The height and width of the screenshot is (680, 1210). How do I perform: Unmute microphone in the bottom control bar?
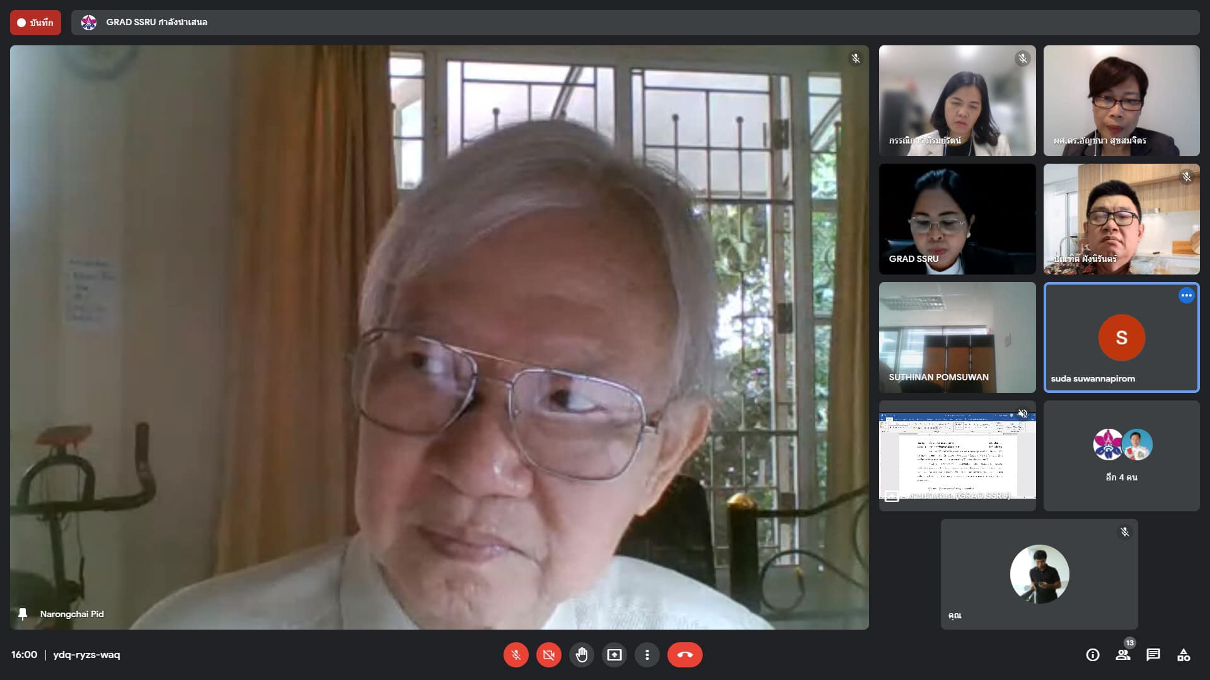coord(516,655)
